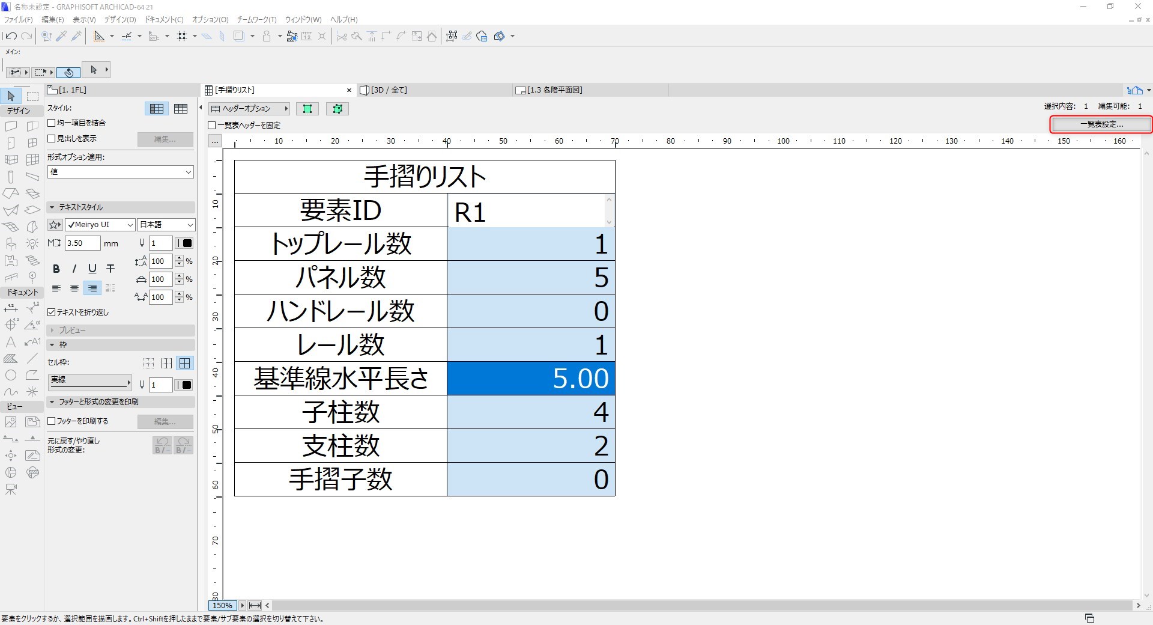
Task: Click the 150% zoom level button
Action: (x=222, y=606)
